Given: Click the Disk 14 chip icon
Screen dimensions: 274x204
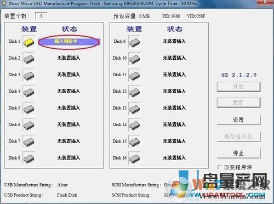Looking at the screenshot, I should (134, 125).
